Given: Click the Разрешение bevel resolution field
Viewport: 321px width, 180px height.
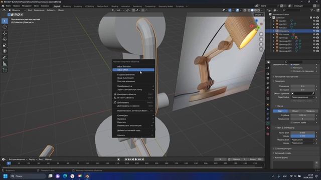Looking at the screenshot, I should click(x=302, y=119).
